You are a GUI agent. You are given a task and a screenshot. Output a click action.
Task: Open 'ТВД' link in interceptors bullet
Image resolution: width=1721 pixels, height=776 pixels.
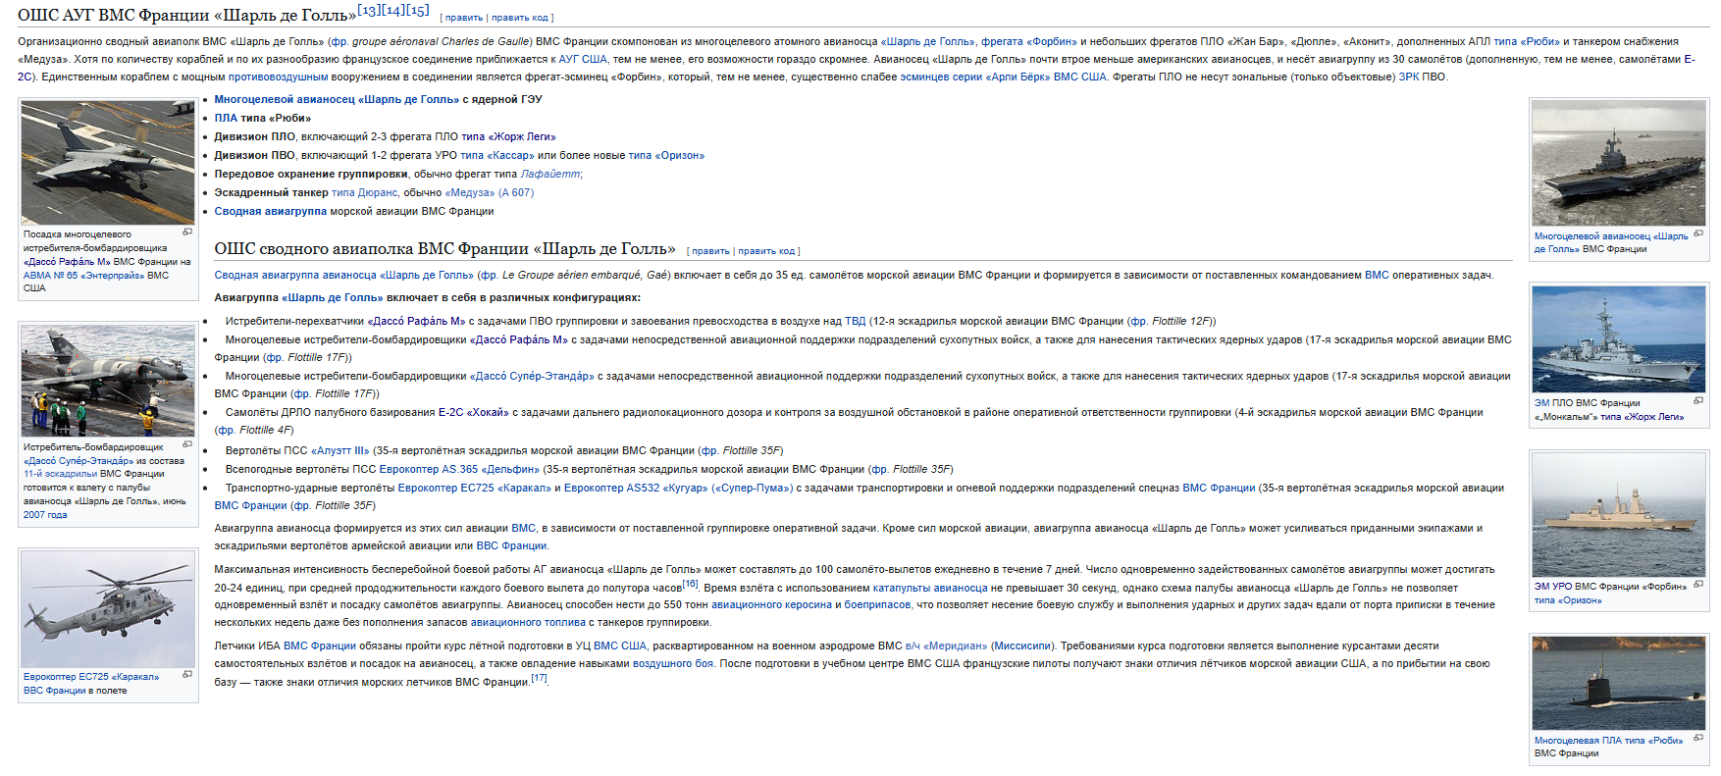tap(856, 321)
